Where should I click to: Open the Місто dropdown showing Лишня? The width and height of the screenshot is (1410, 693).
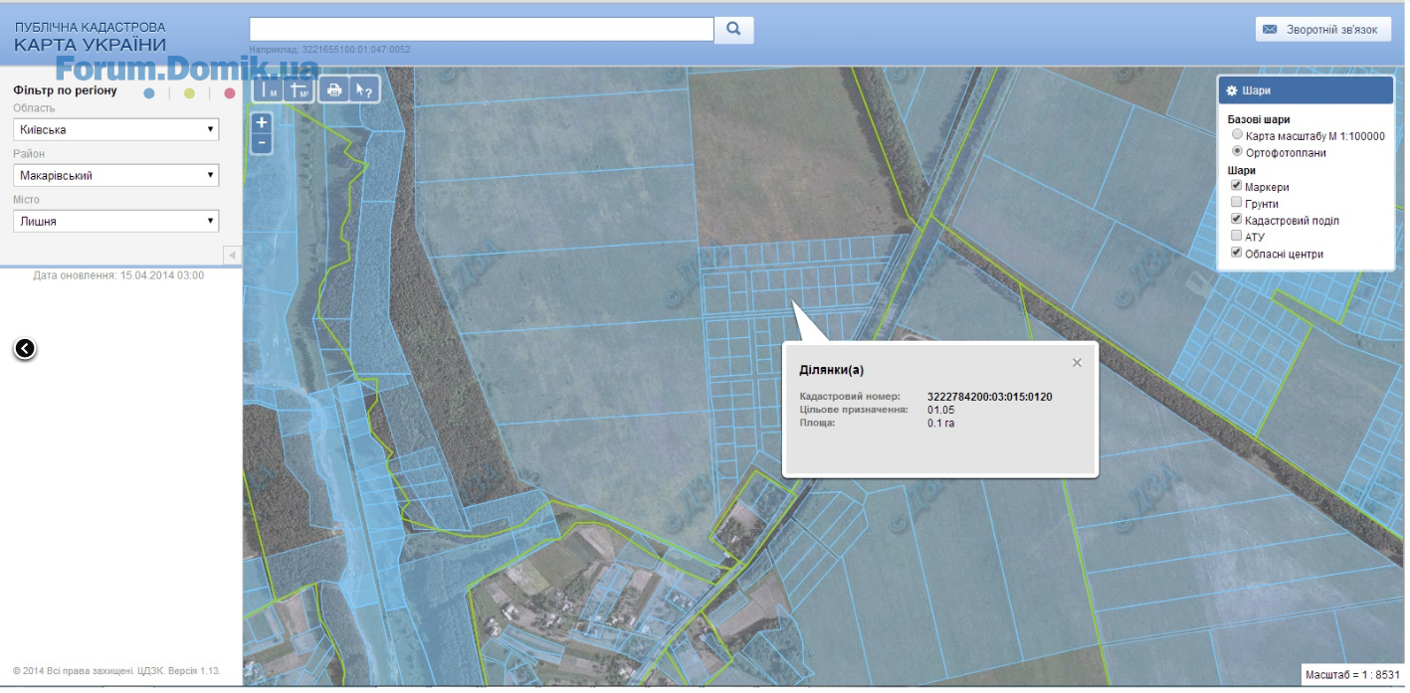point(115,221)
